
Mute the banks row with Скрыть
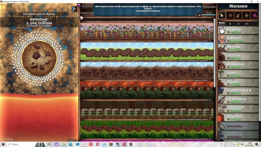[171, 120]
